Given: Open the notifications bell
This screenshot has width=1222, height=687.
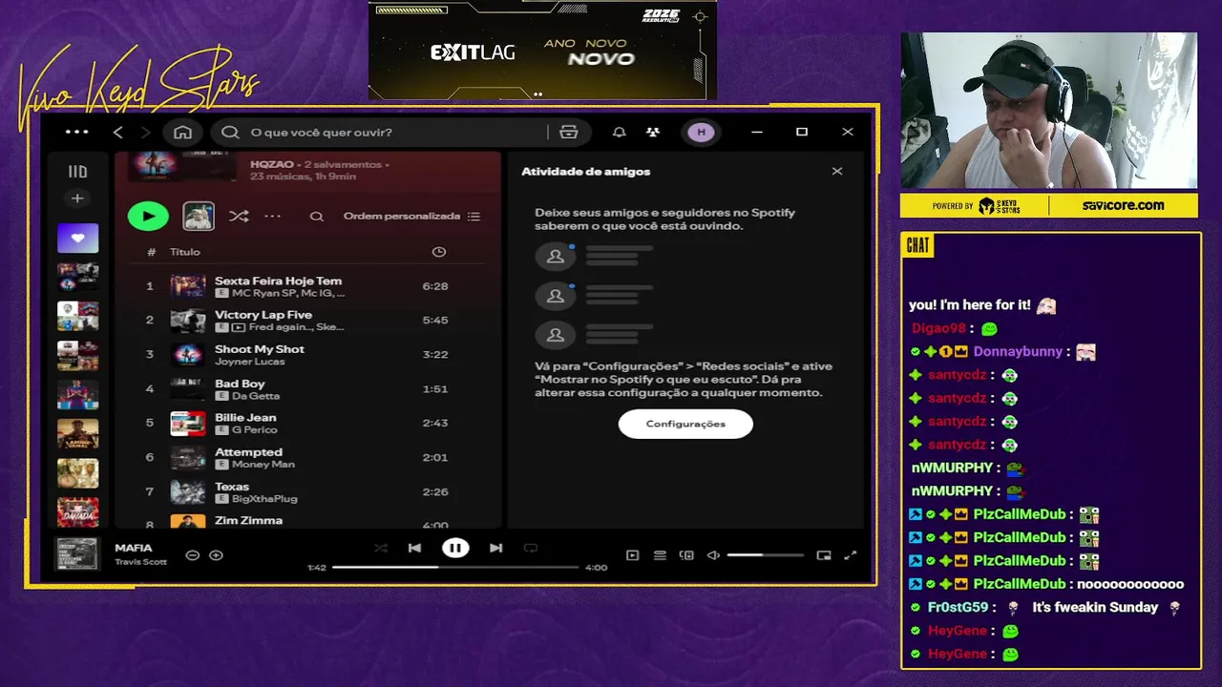Looking at the screenshot, I should [619, 132].
